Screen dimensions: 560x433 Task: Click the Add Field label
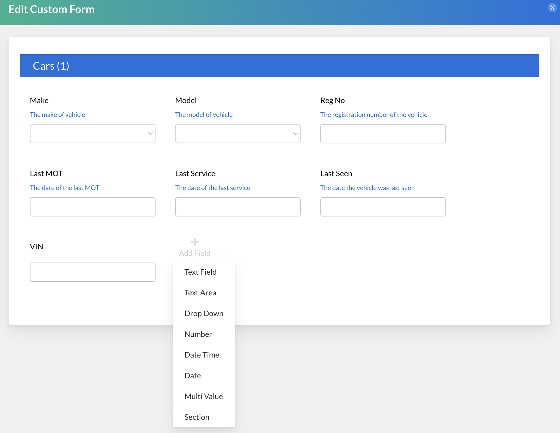(x=195, y=253)
